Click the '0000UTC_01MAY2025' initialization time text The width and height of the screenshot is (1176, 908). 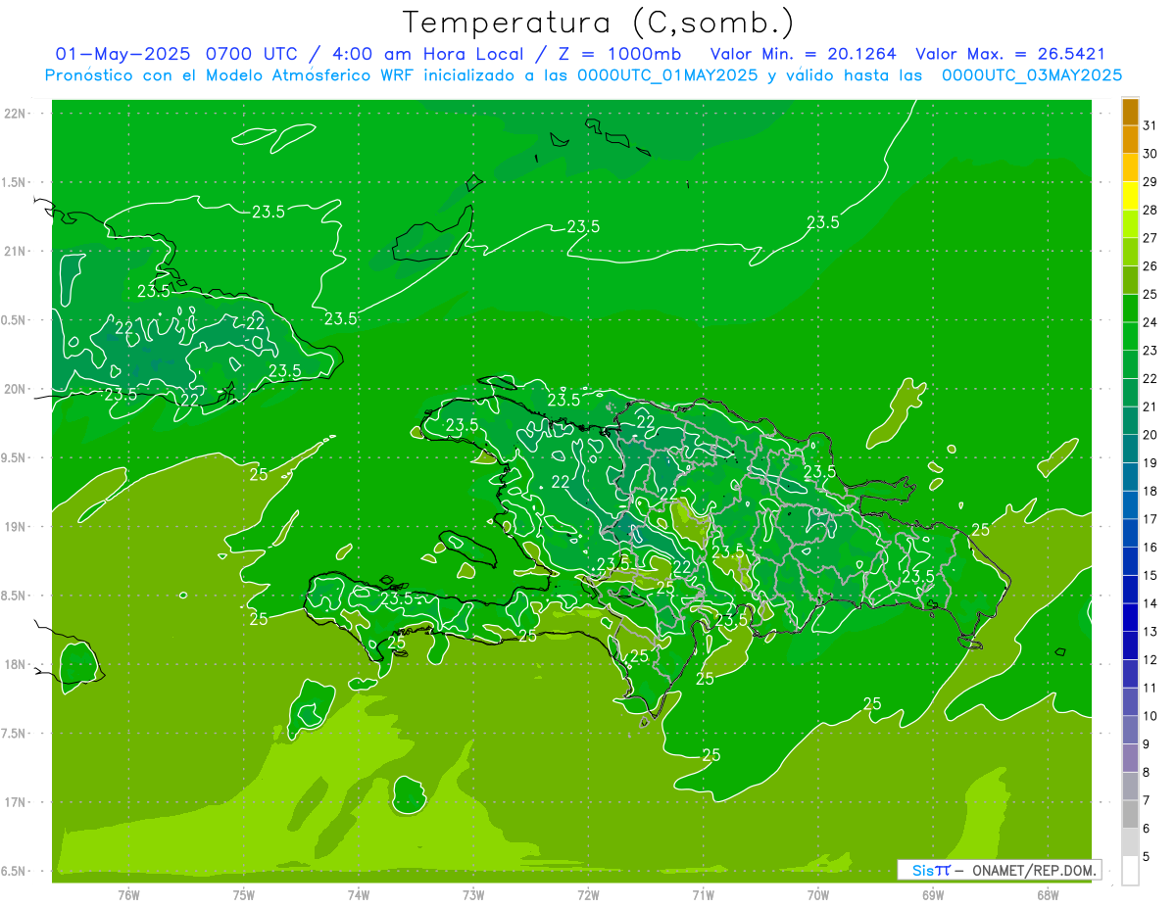click(666, 74)
